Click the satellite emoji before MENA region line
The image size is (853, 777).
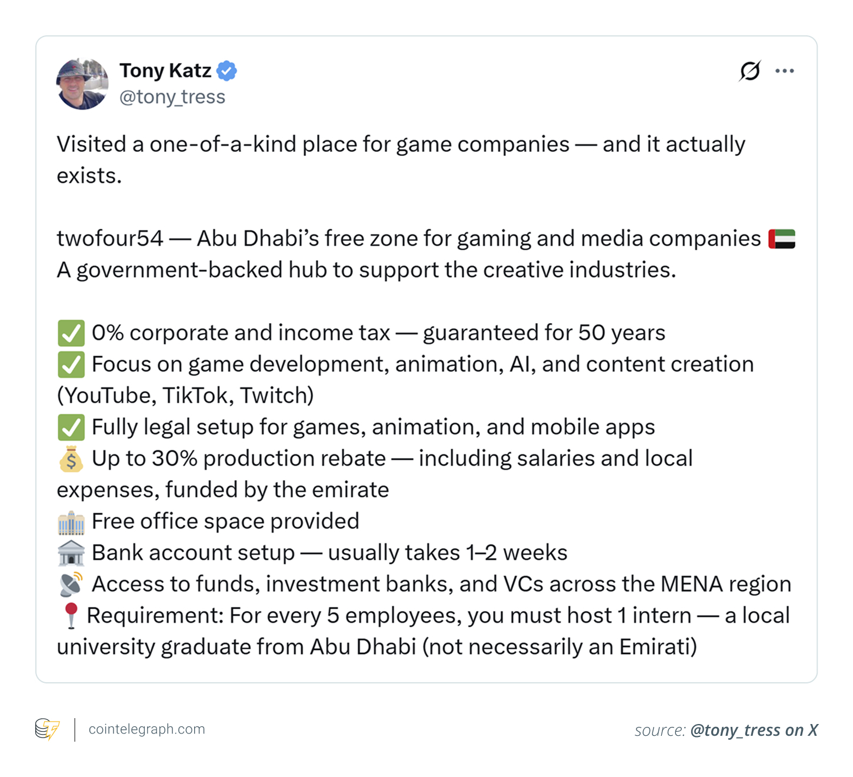(x=71, y=583)
